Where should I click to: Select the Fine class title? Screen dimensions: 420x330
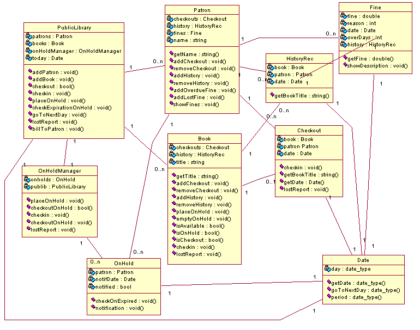[x=375, y=8]
